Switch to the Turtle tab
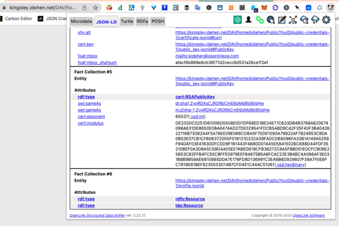 coord(127,21)
